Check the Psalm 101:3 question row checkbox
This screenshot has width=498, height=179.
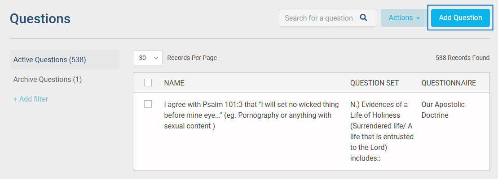(x=148, y=104)
